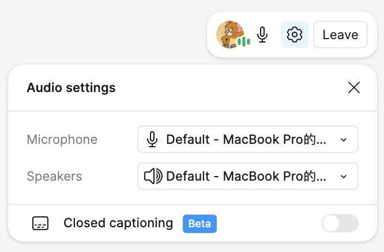This screenshot has width=384, height=252.
Task: Close the Audio settings panel
Action: click(354, 87)
